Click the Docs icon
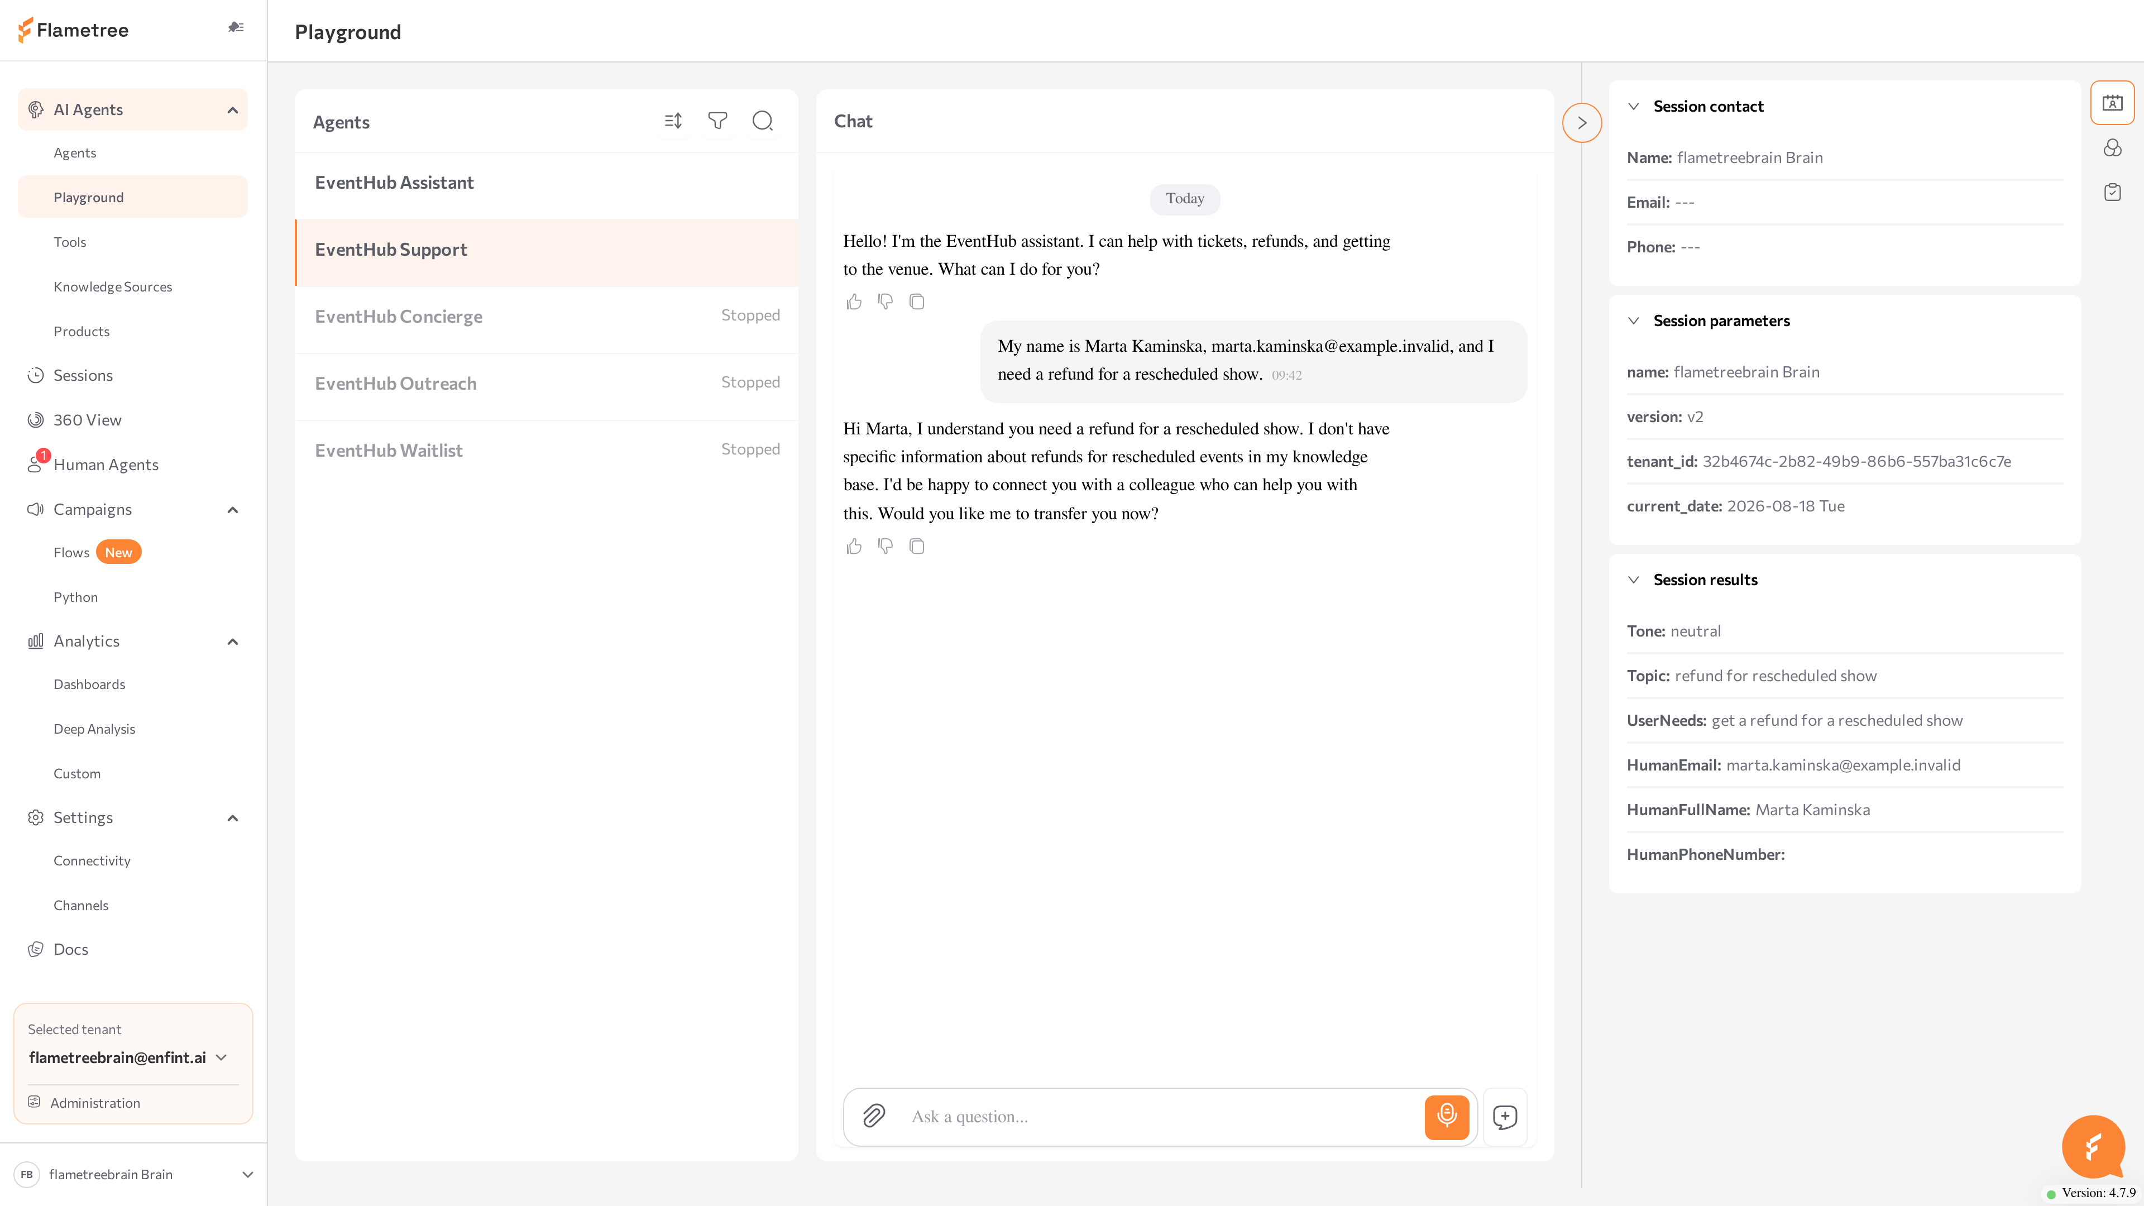The image size is (2144, 1206). pos(35,950)
